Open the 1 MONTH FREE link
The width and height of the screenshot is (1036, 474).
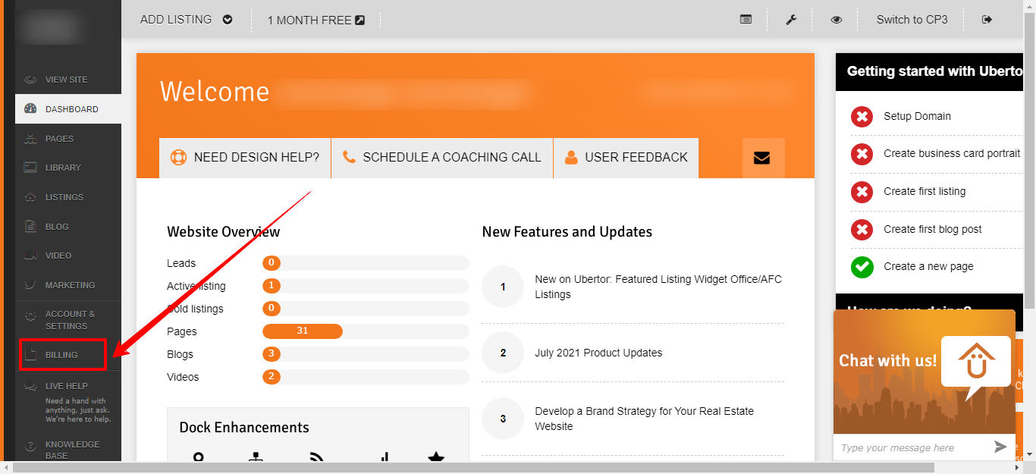[316, 20]
